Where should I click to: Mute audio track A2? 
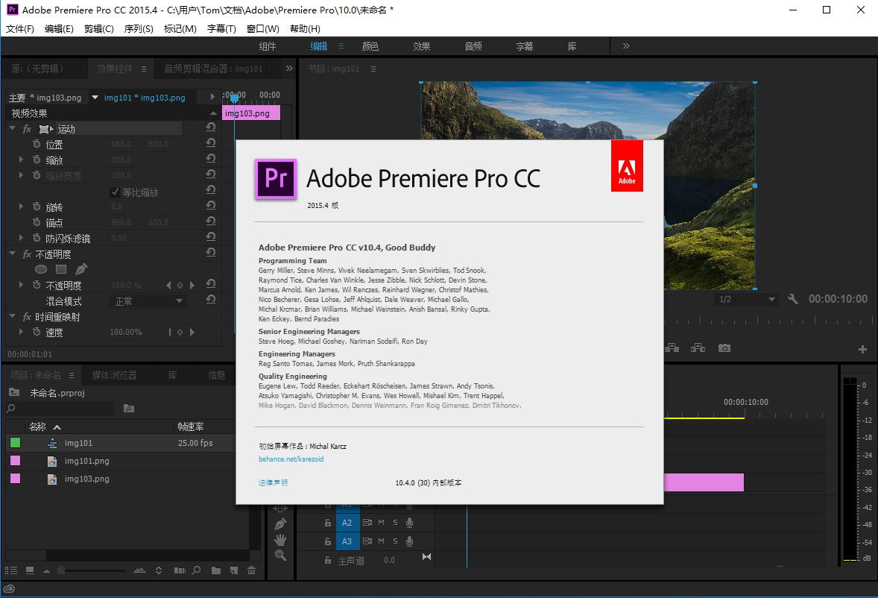pos(381,523)
